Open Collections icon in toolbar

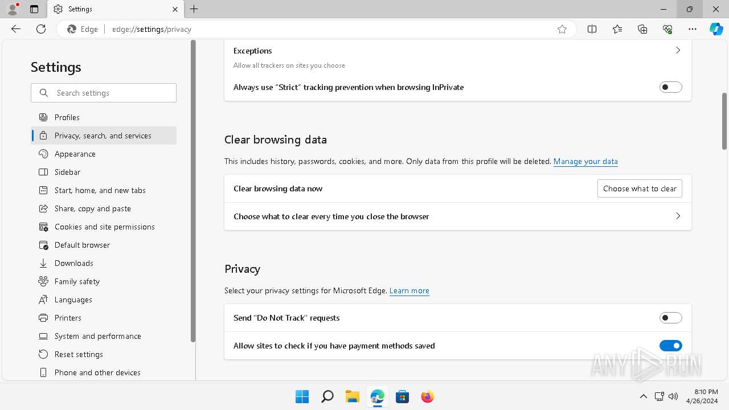coord(642,29)
